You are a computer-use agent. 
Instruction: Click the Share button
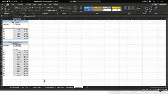click(154, 4)
